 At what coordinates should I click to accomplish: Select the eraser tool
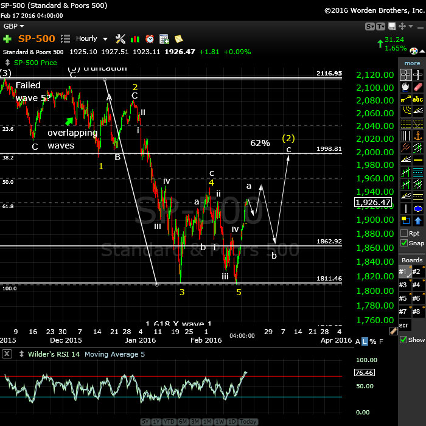418,87
